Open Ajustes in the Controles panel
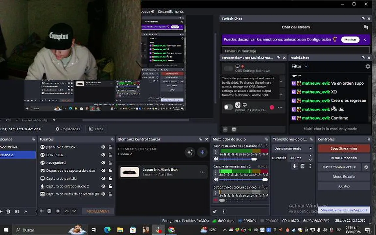 coord(344,186)
